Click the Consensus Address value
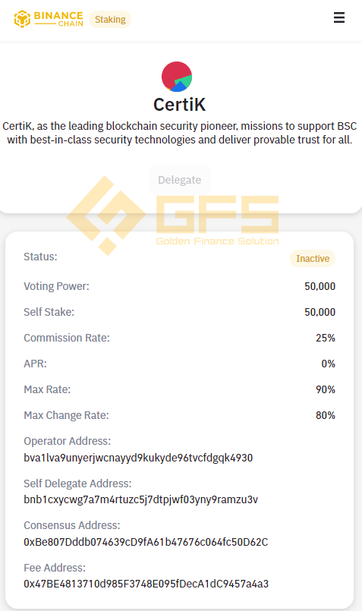Image resolution: width=362 pixels, height=611 pixels. 146,542
